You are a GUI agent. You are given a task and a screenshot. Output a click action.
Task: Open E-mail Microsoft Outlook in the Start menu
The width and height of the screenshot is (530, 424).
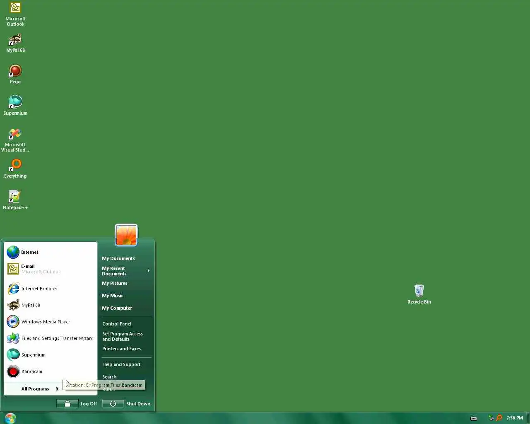click(x=51, y=269)
